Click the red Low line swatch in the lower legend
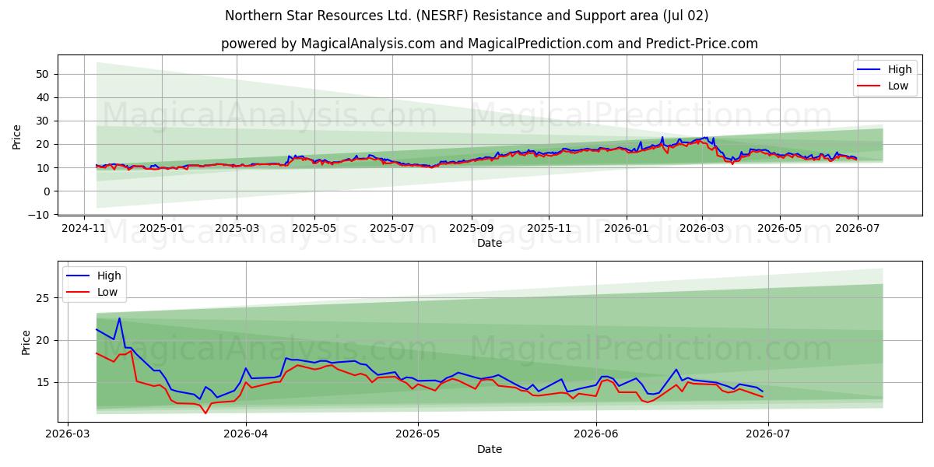 pos(79,293)
